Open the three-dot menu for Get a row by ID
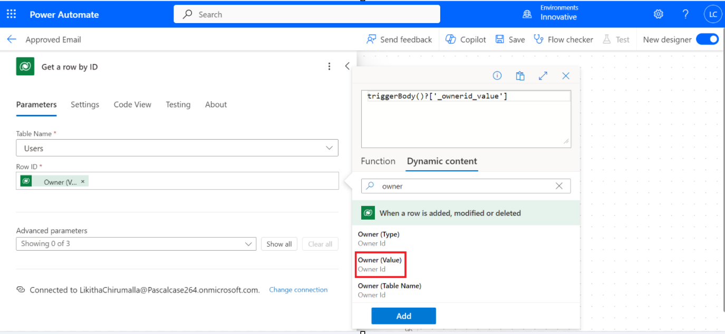Screen dimensions: 725x334 pyautogui.click(x=329, y=66)
